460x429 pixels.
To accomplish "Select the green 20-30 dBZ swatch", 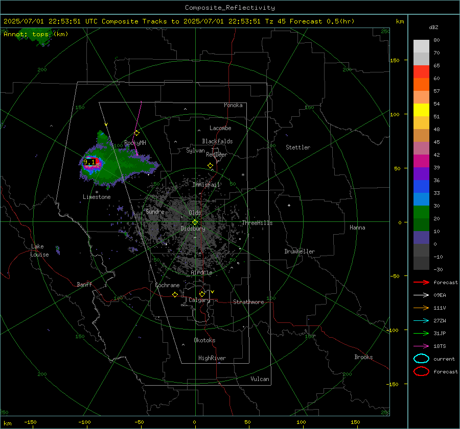I will (x=421, y=212).
